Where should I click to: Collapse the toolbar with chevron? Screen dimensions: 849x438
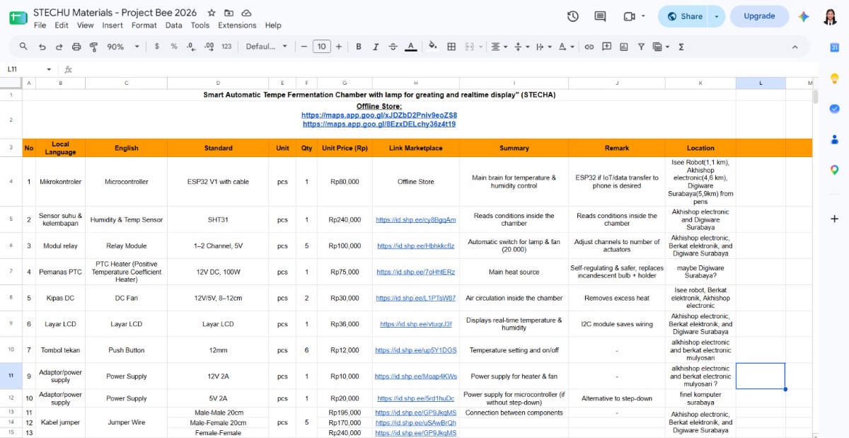click(795, 47)
